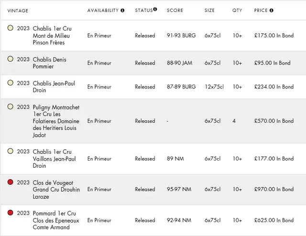Click the red wine dot for Pommard 1er Cru
Viewport: 306px width, 236px height.
coord(11,213)
